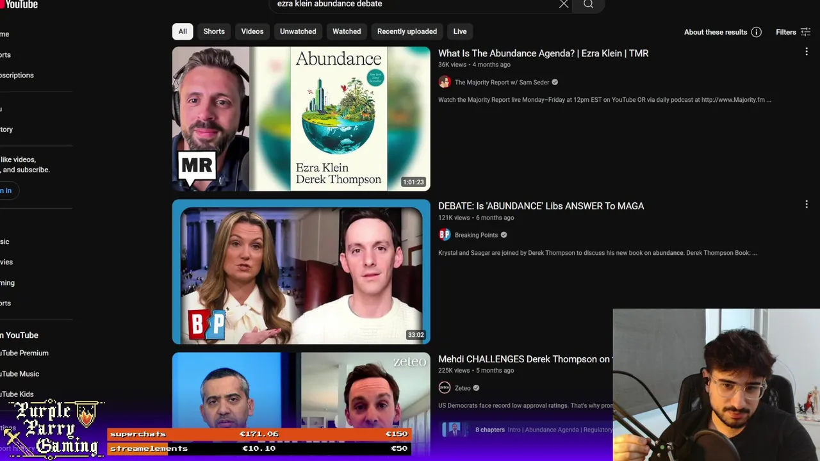The image size is (820, 461).
Task: Click the Filters button label
Action: pyautogui.click(x=786, y=32)
